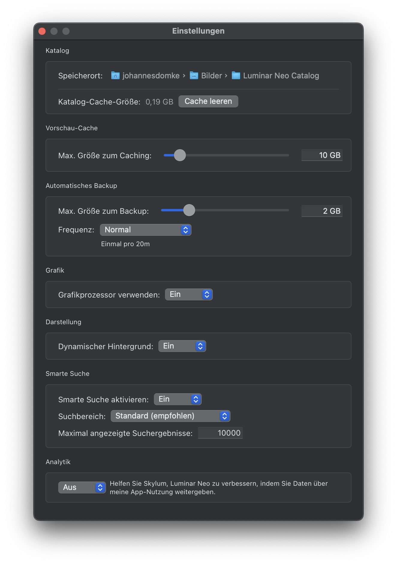397x565 pixels.
Task: Toggle the Smarte Suche aktivieren popup
Action: [x=178, y=399]
